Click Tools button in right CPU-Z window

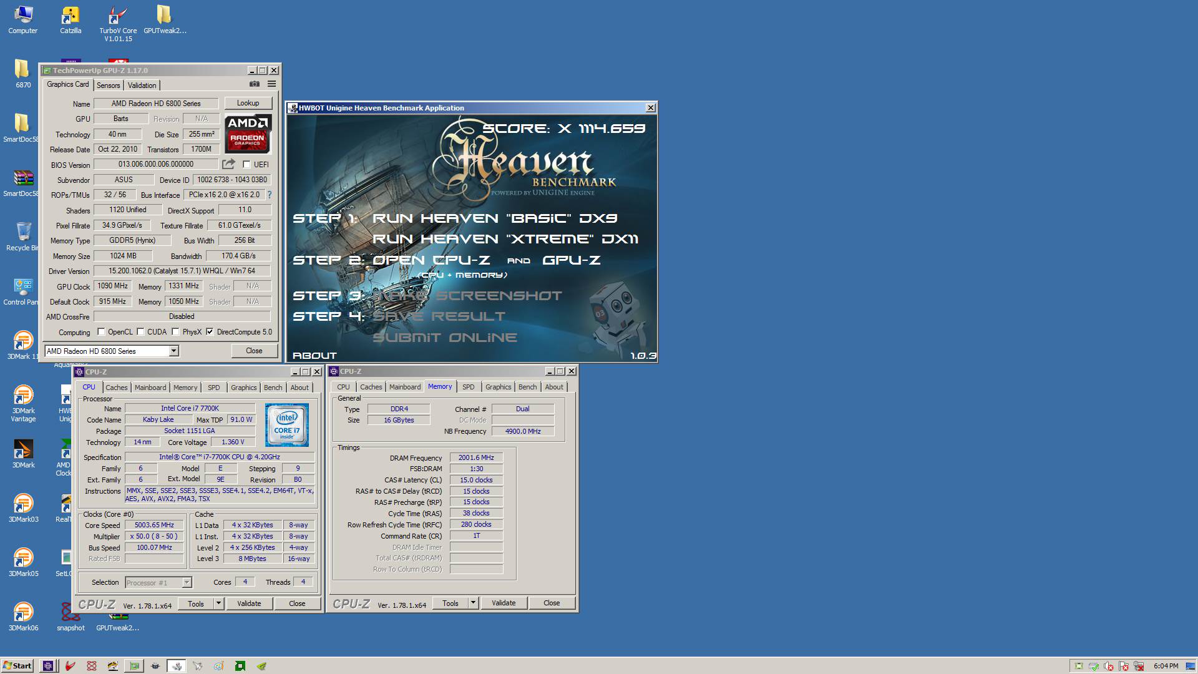point(450,603)
